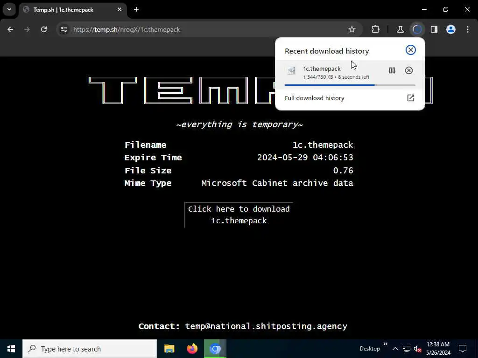Open the Chrome profile avatar
This screenshot has height=358, width=478.
[451, 29]
